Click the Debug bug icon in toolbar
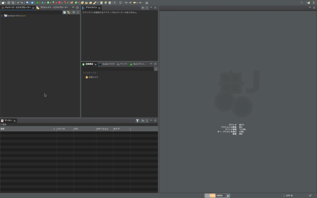 tap(42, 2)
